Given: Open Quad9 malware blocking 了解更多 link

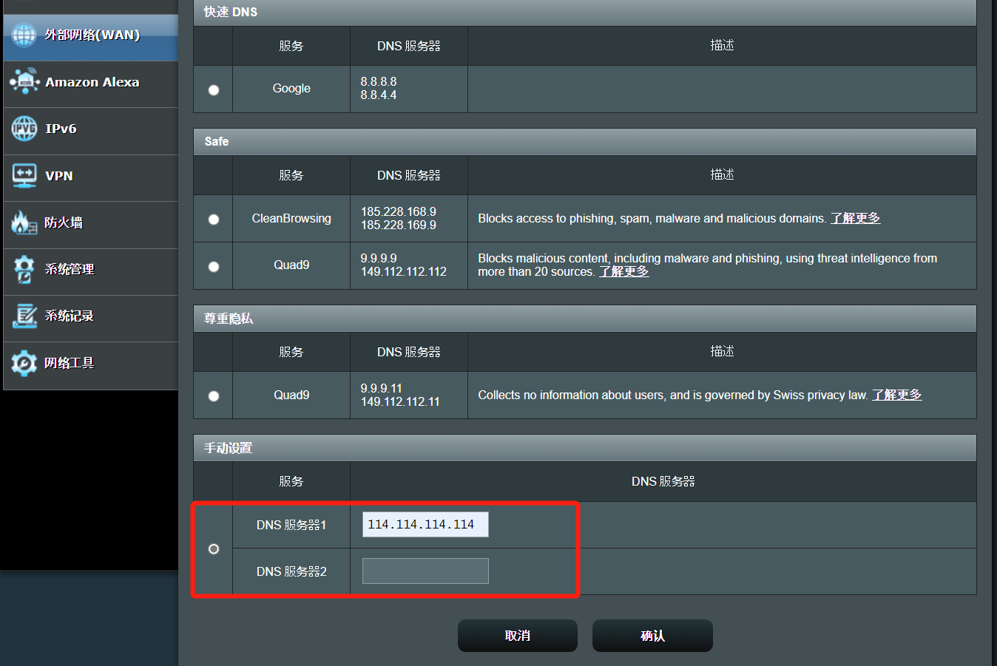Looking at the screenshot, I should coord(624,271).
